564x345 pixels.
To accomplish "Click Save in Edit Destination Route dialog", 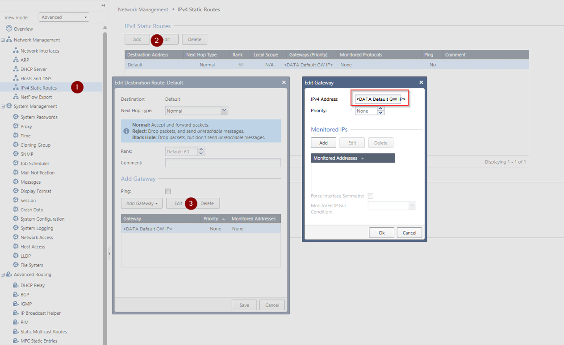I will 244,305.
